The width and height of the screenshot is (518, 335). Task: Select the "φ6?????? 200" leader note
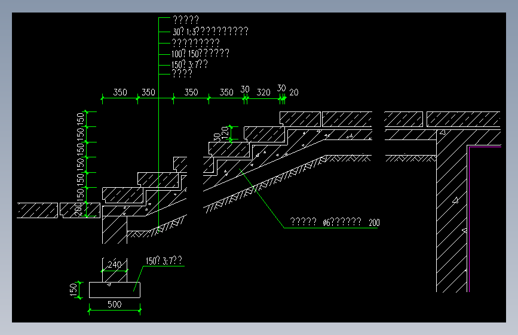coord(351,222)
